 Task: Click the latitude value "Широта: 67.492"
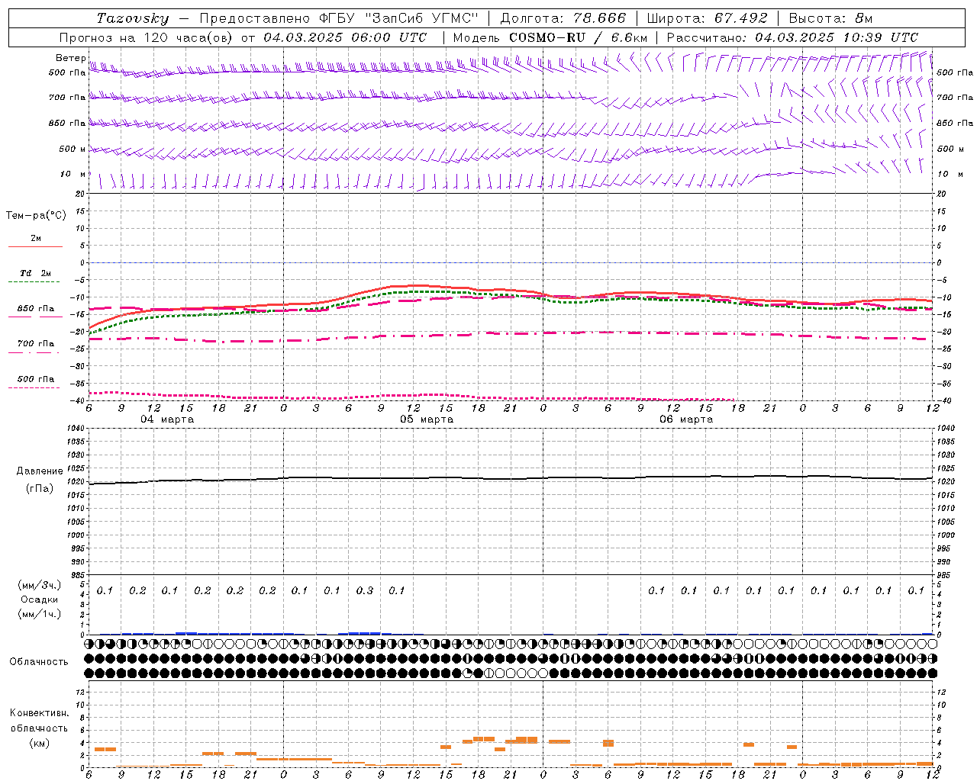(707, 18)
